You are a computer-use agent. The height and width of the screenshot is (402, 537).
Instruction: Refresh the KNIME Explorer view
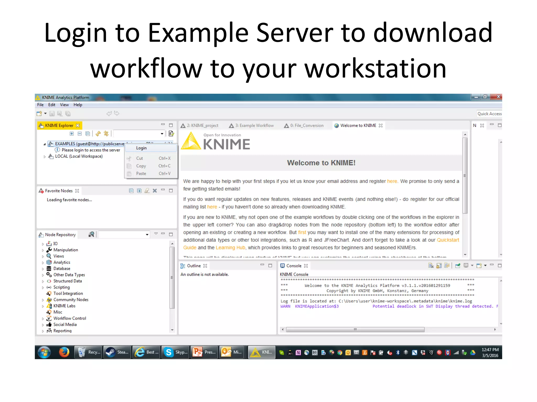[x=98, y=134]
